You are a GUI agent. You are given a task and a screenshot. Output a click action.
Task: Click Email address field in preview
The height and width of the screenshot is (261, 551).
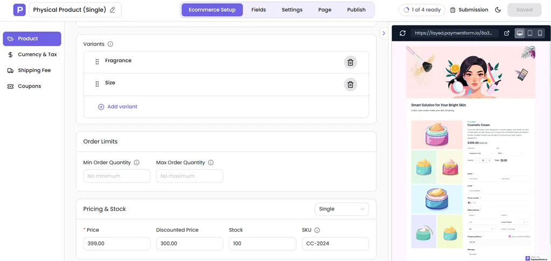click(x=499, y=191)
